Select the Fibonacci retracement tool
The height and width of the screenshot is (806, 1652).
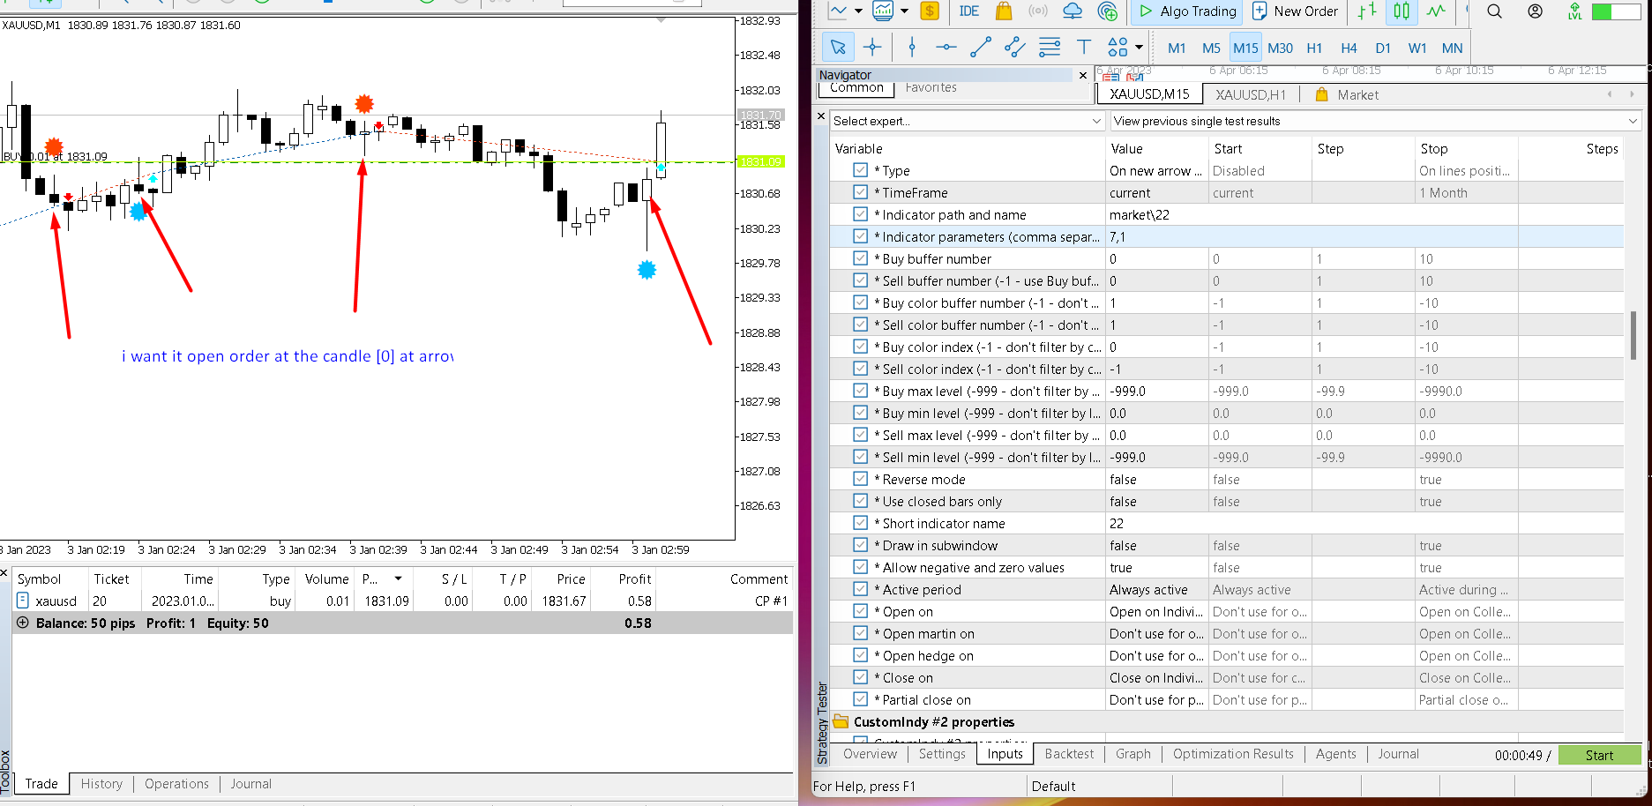(x=1050, y=48)
